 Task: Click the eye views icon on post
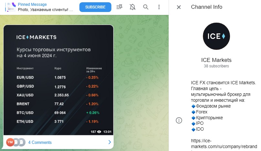click(99, 132)
